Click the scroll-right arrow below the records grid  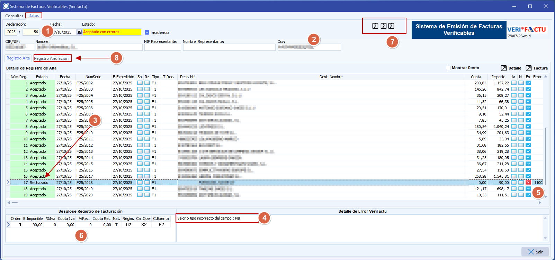(540, 203)
